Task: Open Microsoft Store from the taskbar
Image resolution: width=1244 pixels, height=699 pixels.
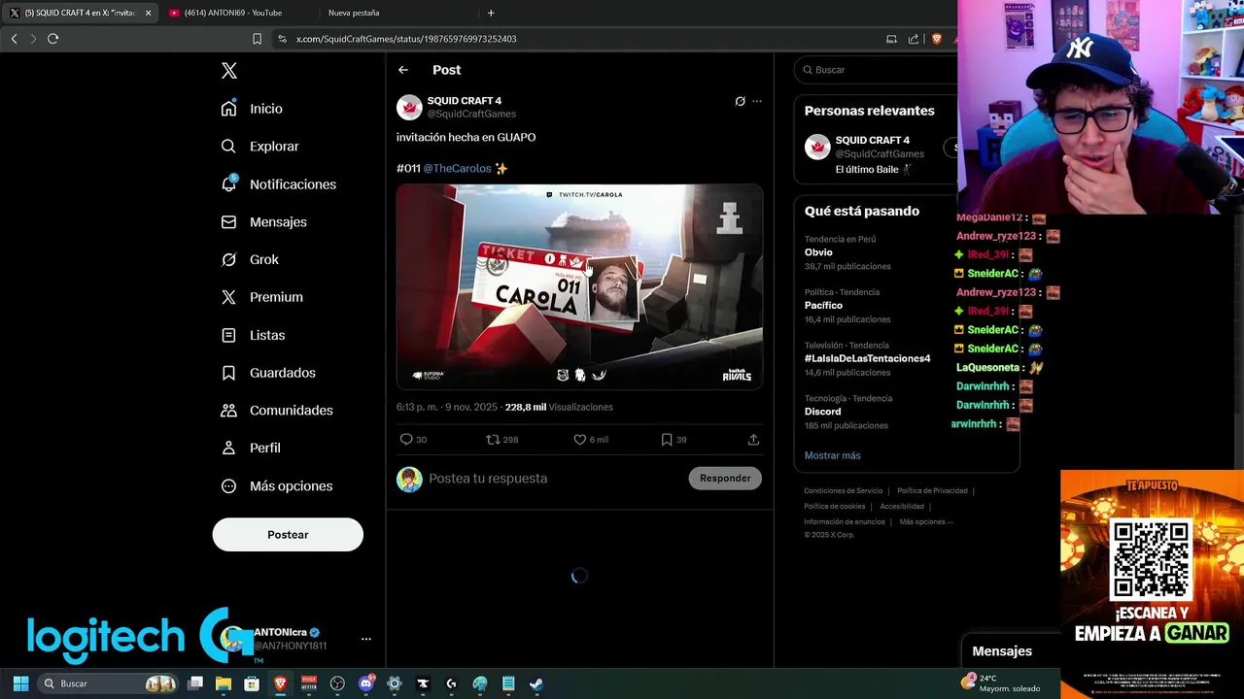Action: click(x=252, y=683)
